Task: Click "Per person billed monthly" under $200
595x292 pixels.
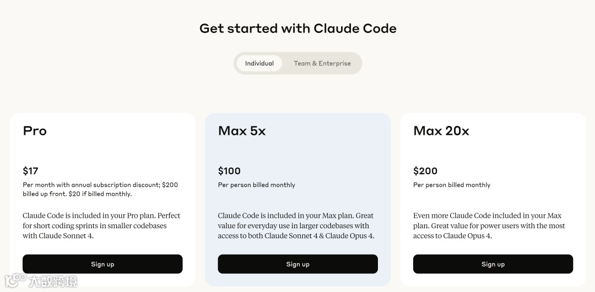Action: pos(452,185)
